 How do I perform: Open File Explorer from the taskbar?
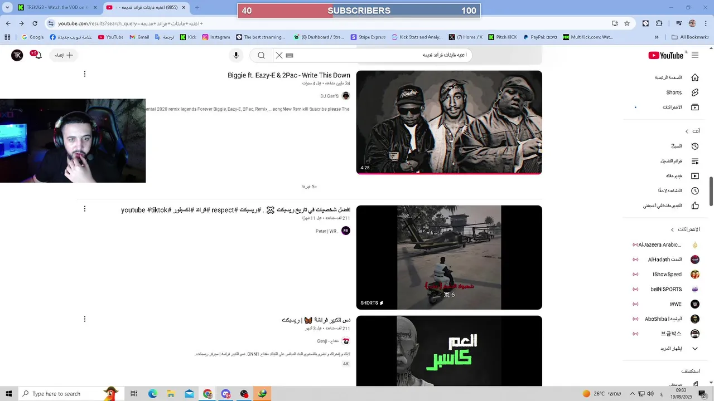tap(171, 394)
